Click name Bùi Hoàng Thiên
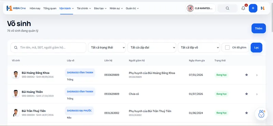Screen dimensions: 273x126 (32, 92)
